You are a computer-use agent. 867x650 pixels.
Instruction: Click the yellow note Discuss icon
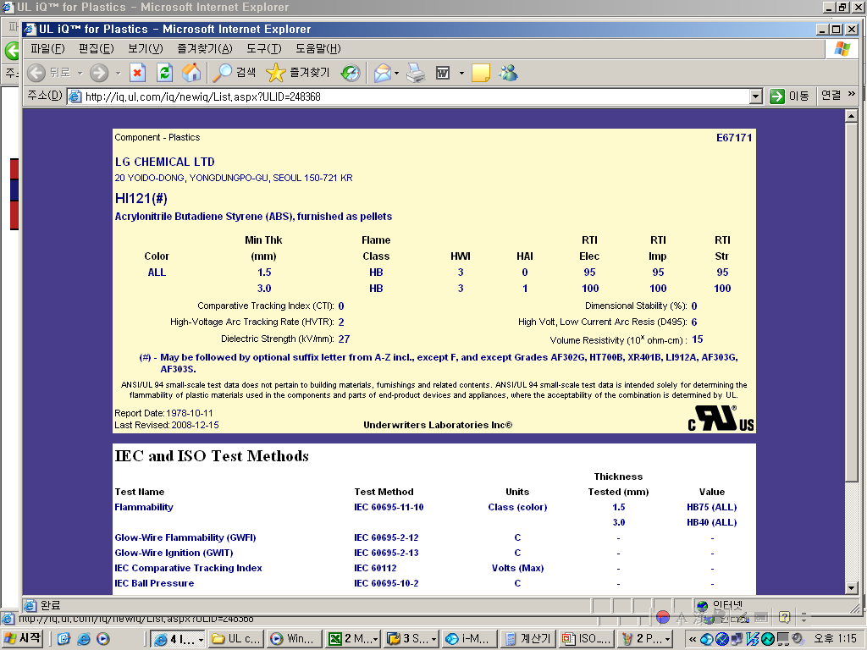481,73
